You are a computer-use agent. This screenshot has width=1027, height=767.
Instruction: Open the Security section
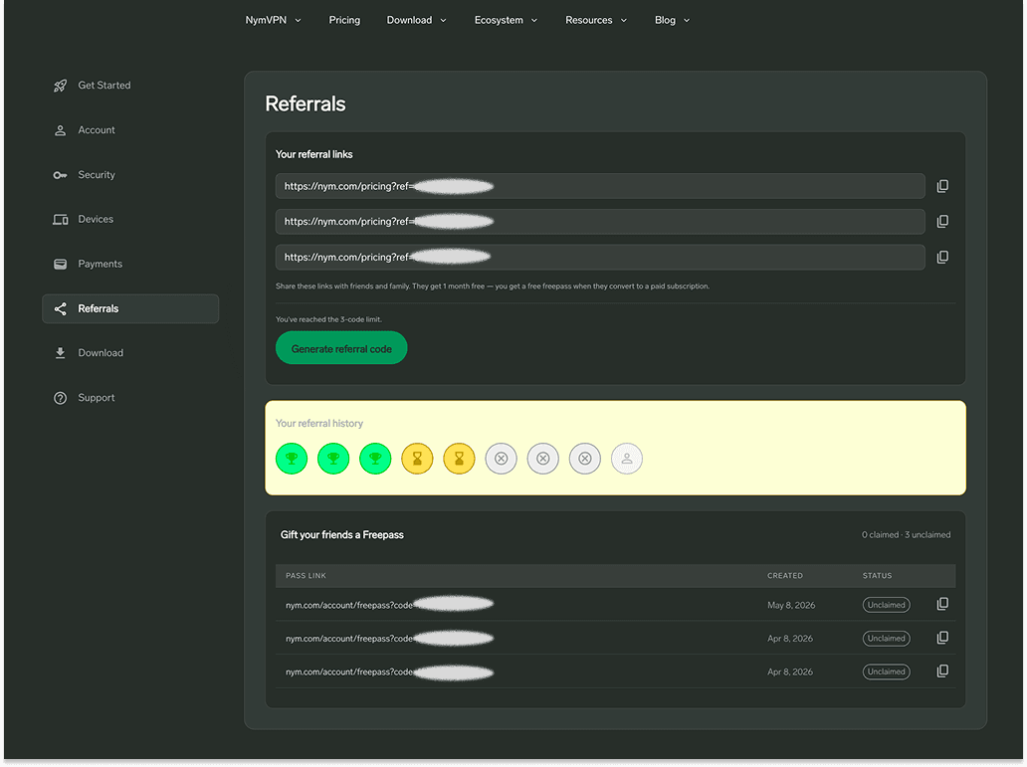pyautogui.click(x=131, y=175)
